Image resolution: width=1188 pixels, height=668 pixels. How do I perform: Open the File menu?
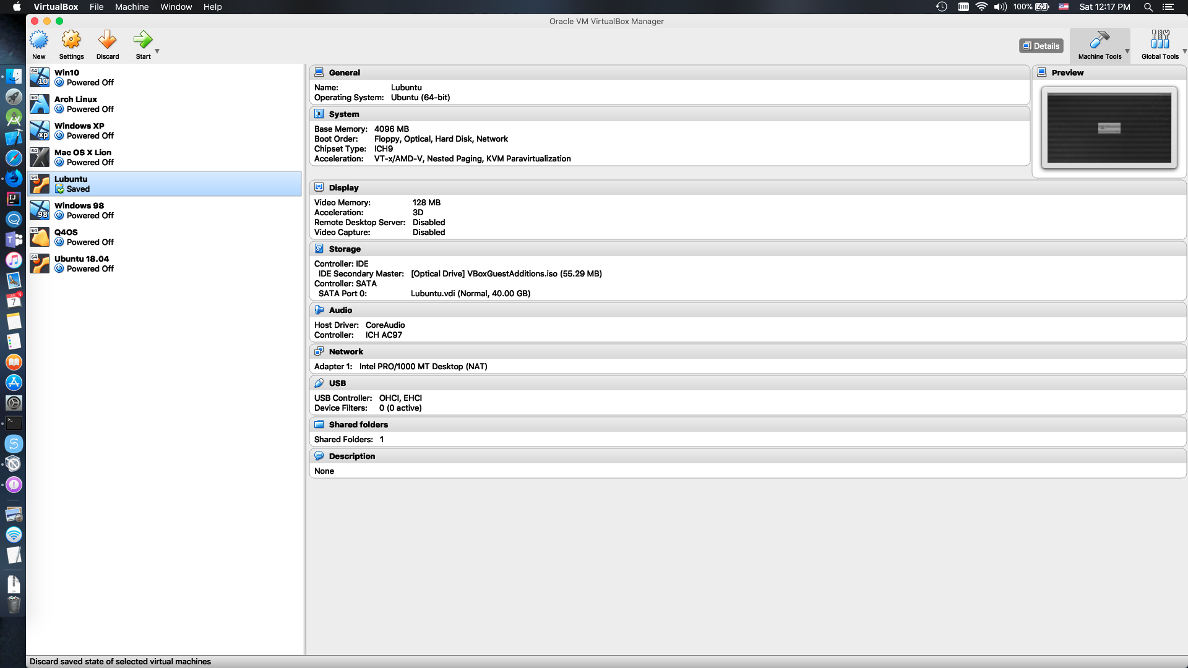[97, 7]
